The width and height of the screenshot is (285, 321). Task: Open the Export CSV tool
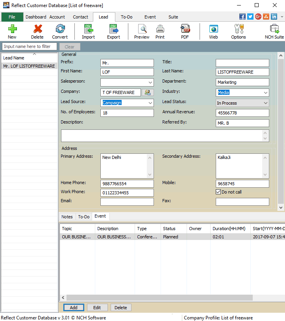point(114,29)
